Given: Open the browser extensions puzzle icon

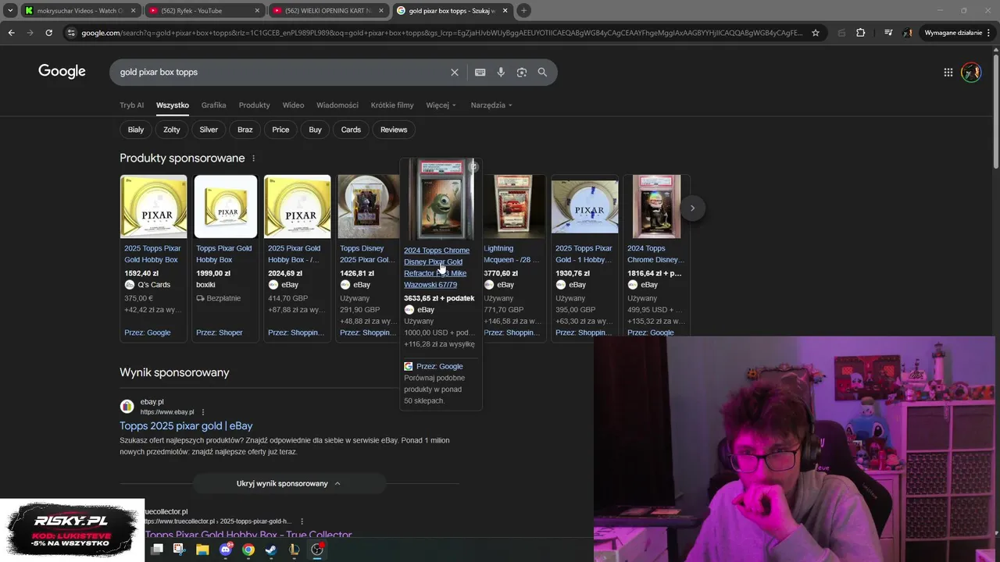Looking at the screenshot, I should pyautogui.click(x=860, y=33).
